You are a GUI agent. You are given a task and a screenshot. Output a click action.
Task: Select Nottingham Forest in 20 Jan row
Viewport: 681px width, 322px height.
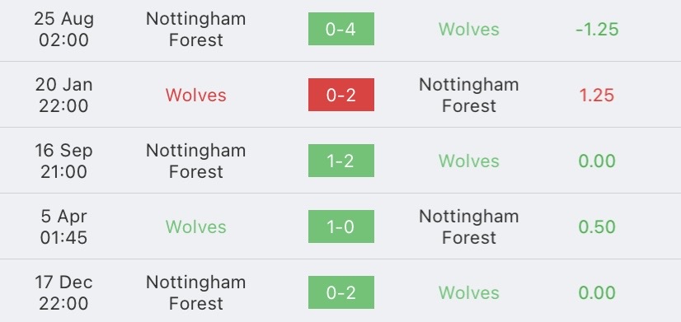[x=468, y=95]
